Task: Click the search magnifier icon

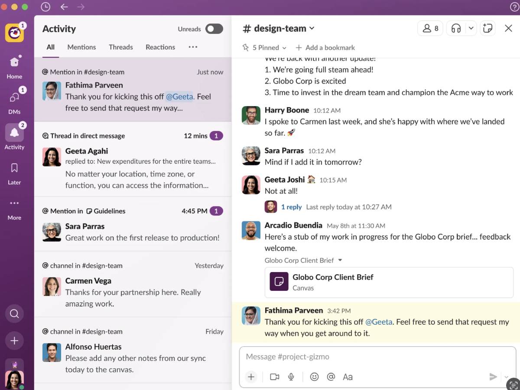Action: click(x=14, y=313)
